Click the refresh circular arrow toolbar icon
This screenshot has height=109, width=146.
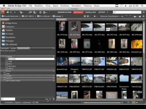40,12
